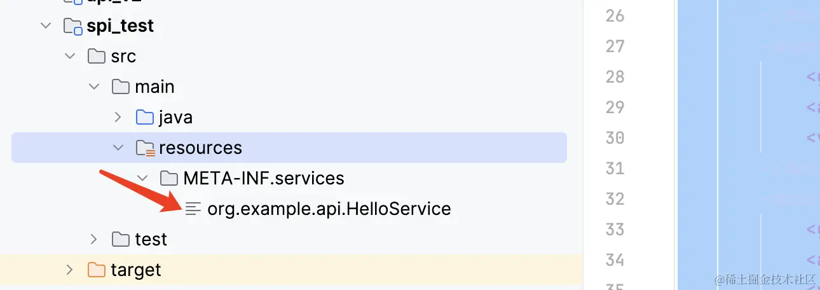The width and height of the screenshot is (820, 290).
Task: Click the spi_test module folder icon
Action: [x=73, y=26]
